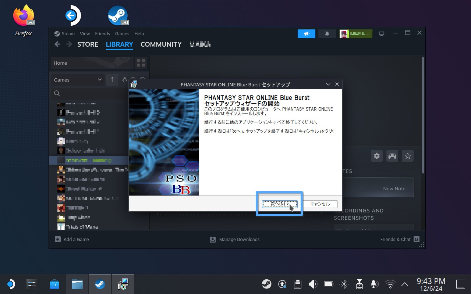Collapse the setup dialog using title chevron
Viewport: 471px width, 294px height.
click(328, 85)
